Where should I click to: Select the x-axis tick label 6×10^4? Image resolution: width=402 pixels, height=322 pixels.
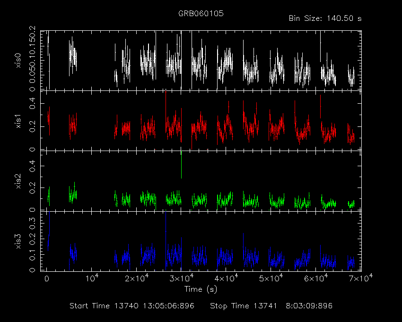316,278
